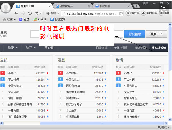
Task: Open 速度与激情6 in 剧情 list
Action: tap(131, 116)
